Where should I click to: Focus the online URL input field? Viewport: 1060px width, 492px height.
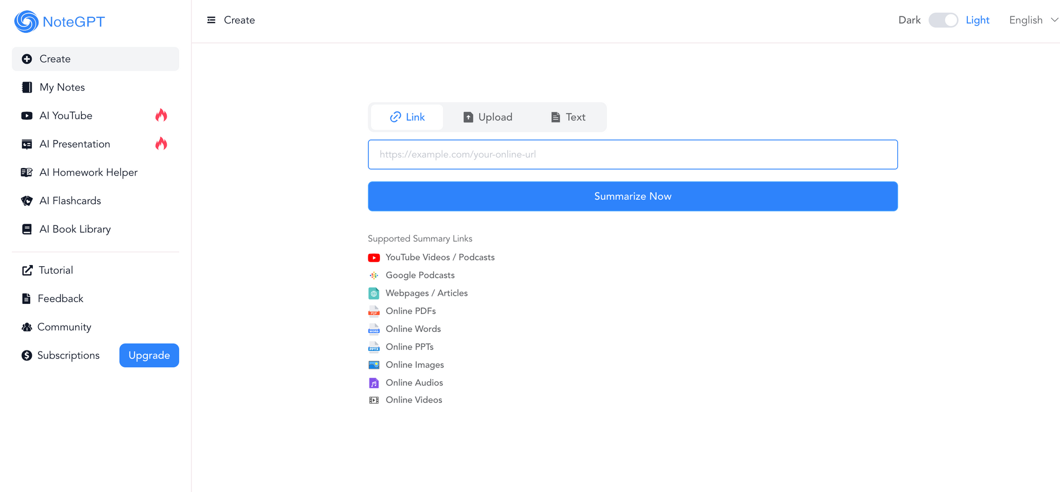[633, 154]
